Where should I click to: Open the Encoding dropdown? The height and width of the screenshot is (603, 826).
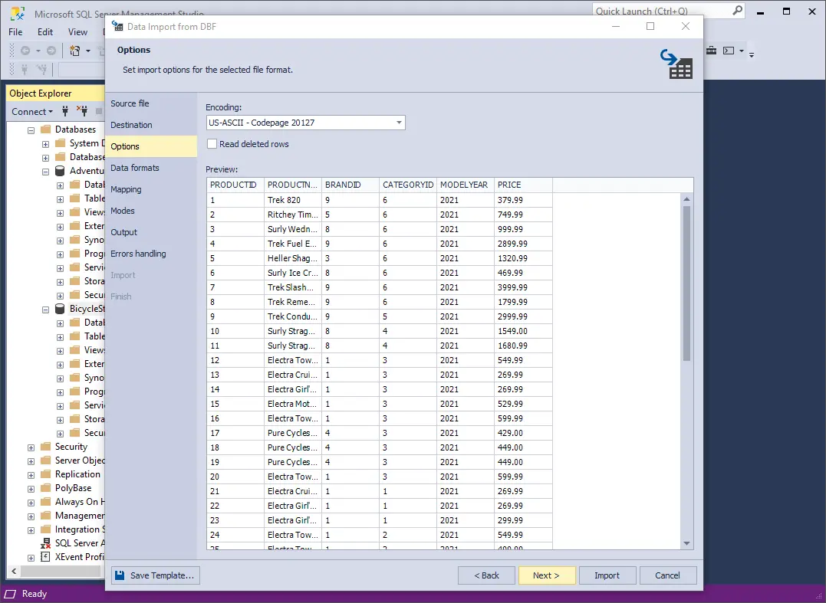click(399, 123)
